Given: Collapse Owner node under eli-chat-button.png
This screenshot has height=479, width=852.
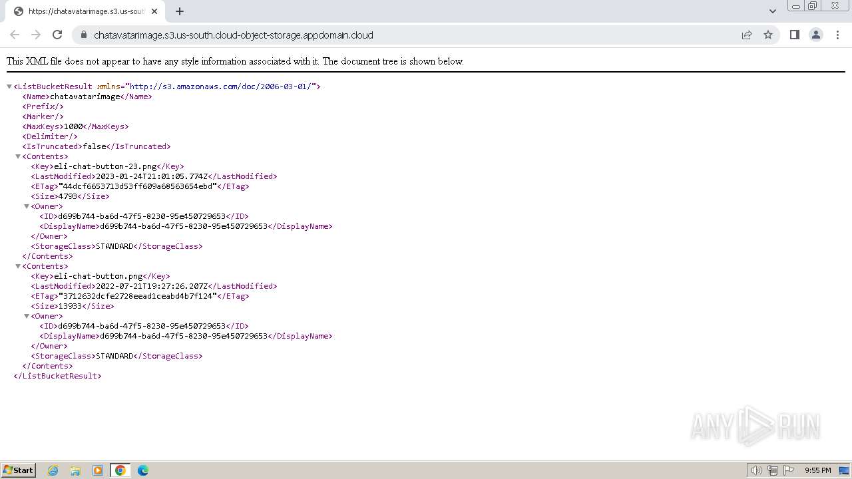Looking at the screenshot, I should coord(27,316).
